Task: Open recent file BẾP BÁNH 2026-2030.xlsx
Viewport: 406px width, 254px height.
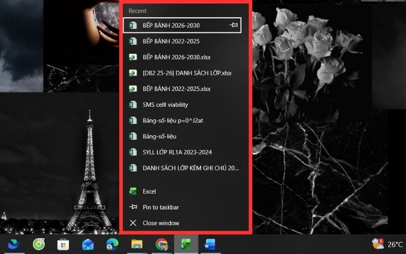Action: click(182, 57)
